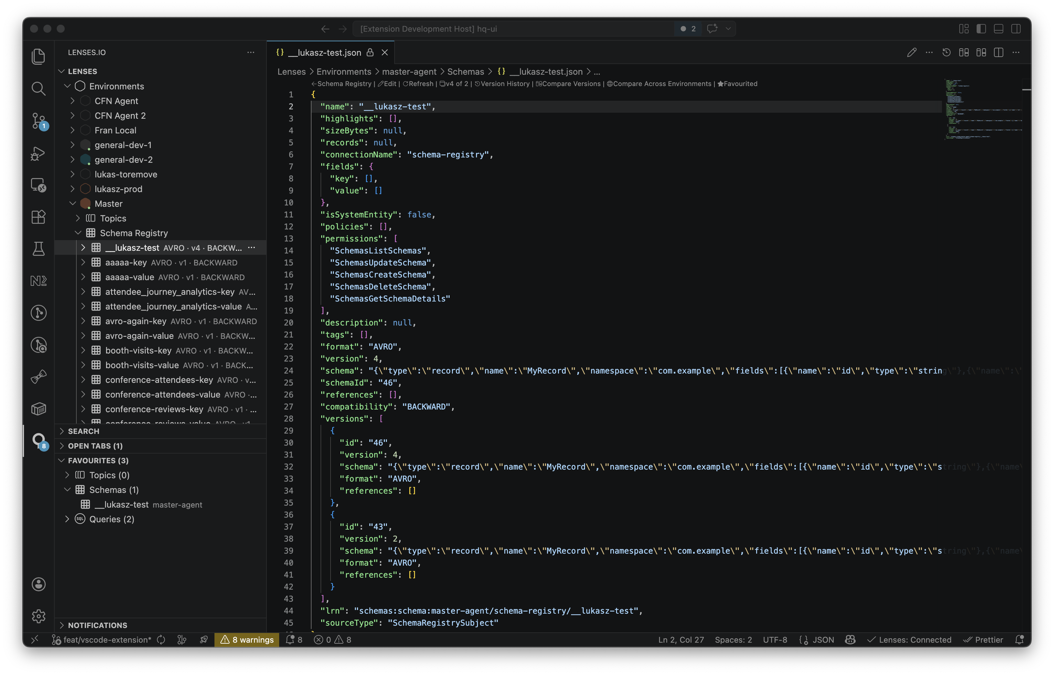Open the Accounts menu icon
Image resolution: width=1054 pixels, height=675 pixels.
[39, 584]
